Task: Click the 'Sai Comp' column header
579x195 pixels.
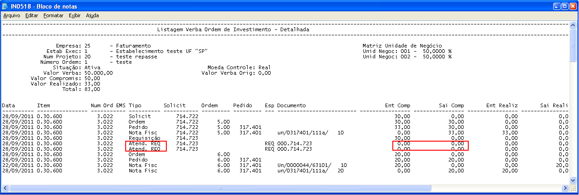Action: [x=452, y=105]
